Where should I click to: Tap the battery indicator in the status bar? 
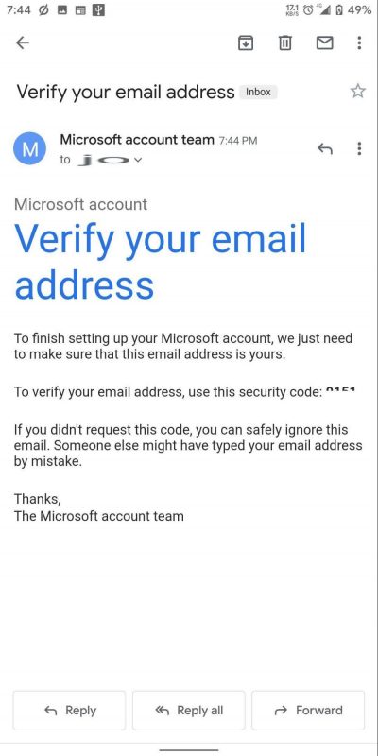tap(339, 10)
